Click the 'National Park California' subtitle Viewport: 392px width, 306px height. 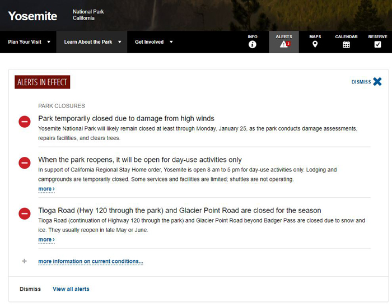pyautogui.click(x=88, y=15)
